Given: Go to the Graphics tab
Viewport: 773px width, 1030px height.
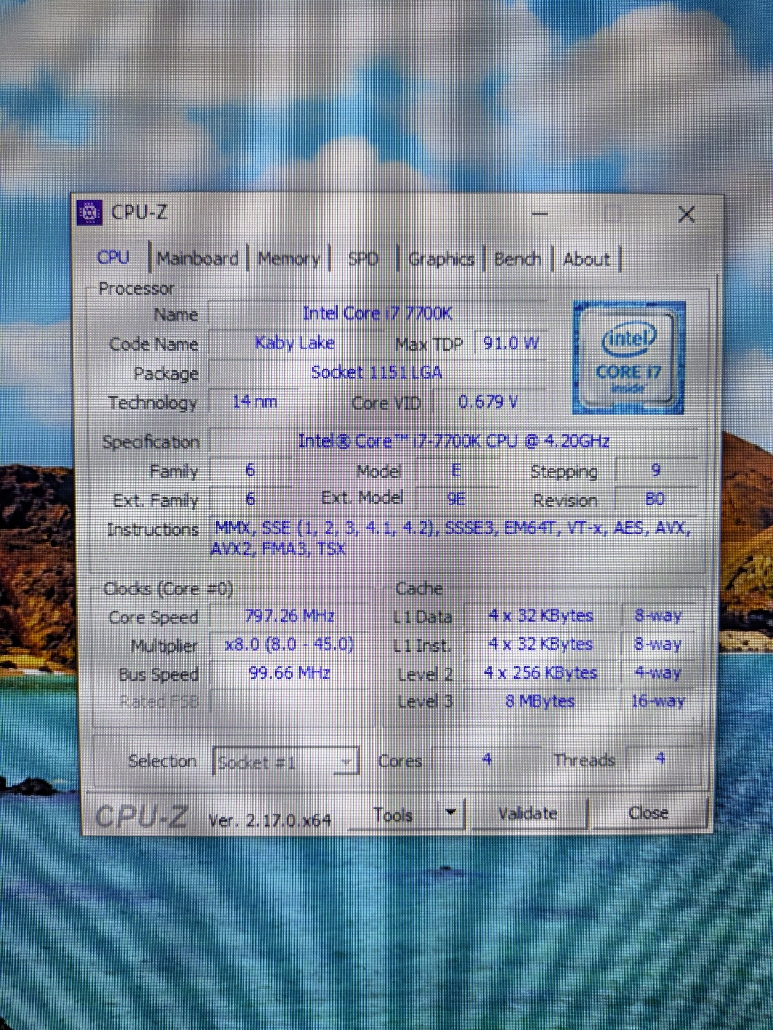Looking at the screenshot, I should pos(442,260).
